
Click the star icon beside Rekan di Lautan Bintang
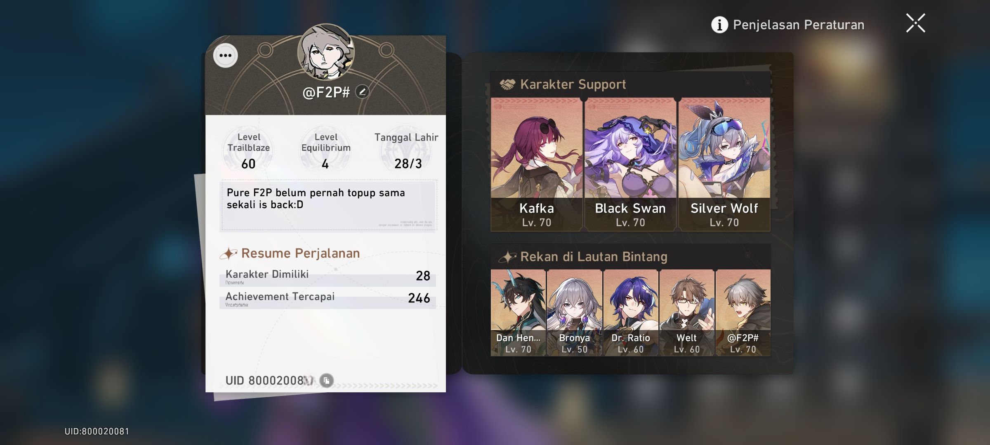[x=507, y=257]
